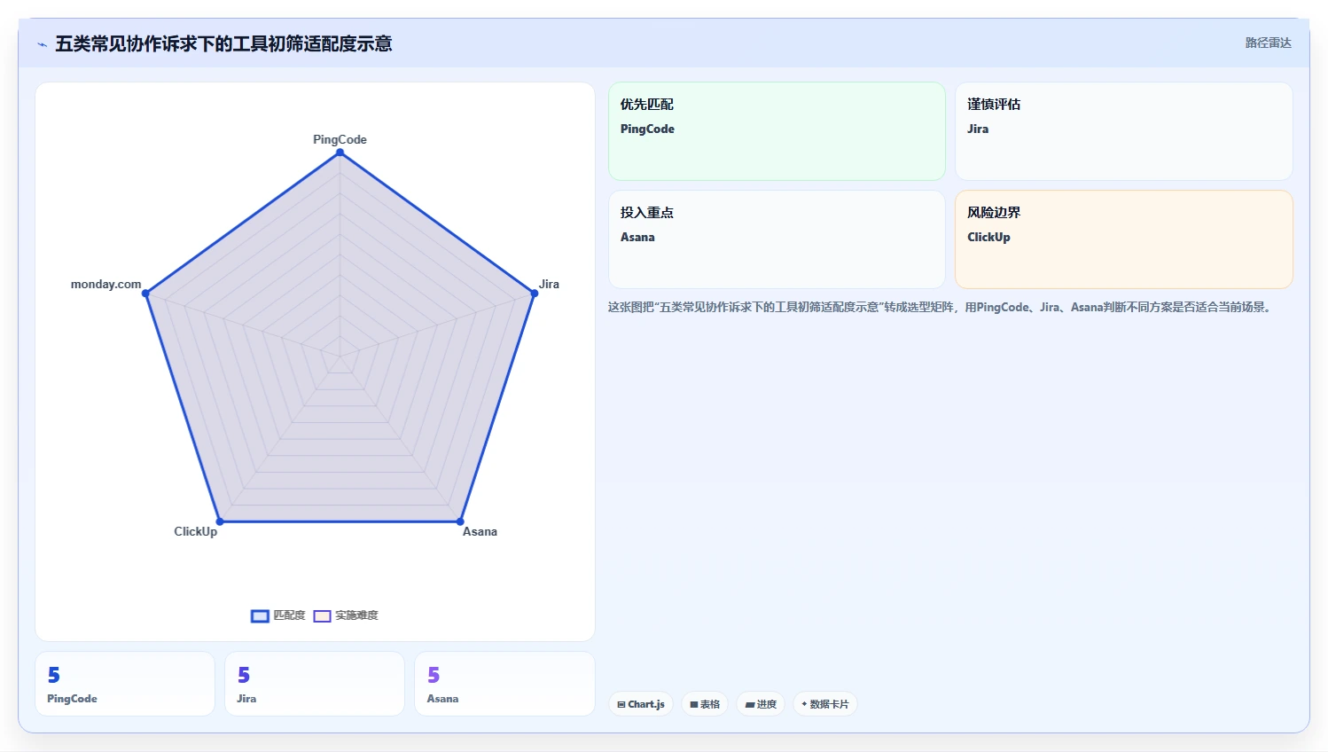Click the 进度 tag
Viewport: 1328px width, 752px height.
pyautogui.click(x=761, y=704)
